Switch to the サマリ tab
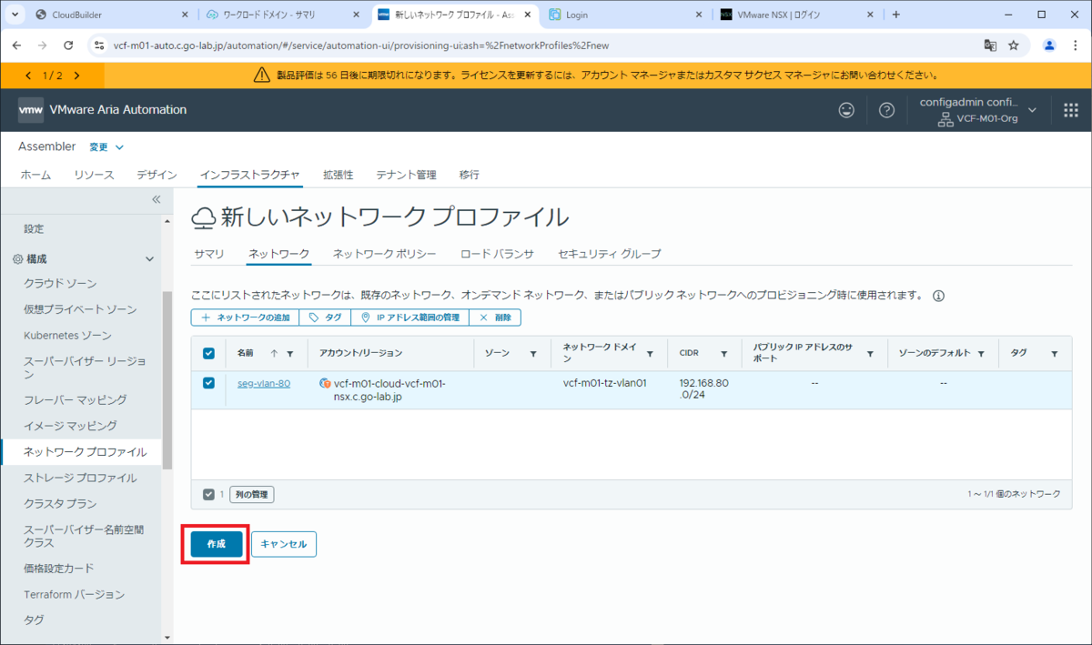 pyautogui.click(x=209, y=254)
